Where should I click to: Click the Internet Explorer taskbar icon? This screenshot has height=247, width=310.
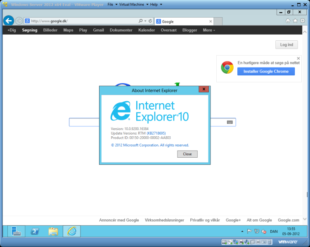[x=72, y=231]
